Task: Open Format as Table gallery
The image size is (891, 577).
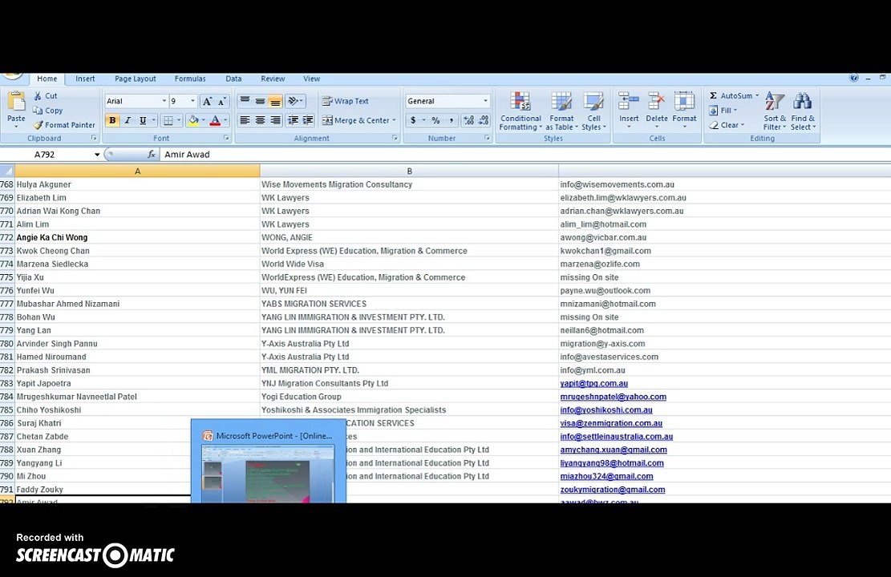Action: pos(561,111)
